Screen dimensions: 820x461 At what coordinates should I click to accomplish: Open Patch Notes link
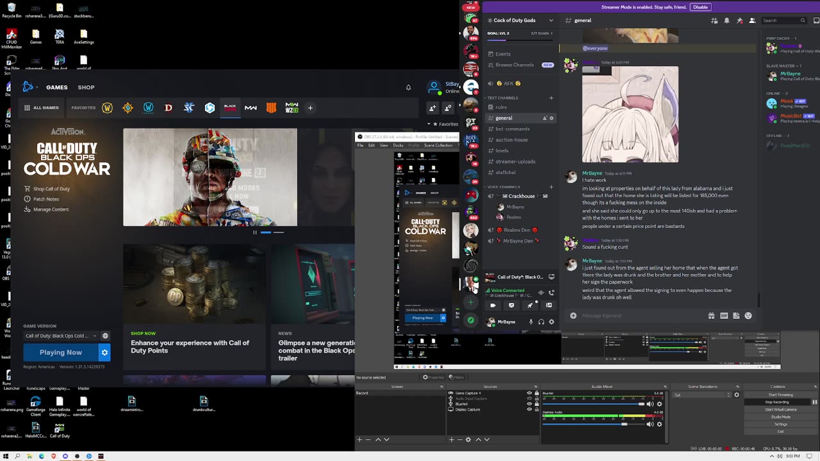click(46, 199)
